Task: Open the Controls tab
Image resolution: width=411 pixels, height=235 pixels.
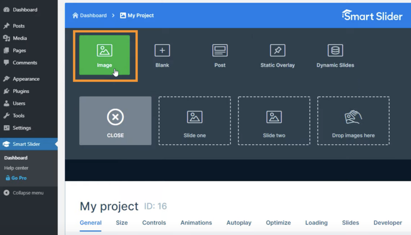Action: pos(154,223)
